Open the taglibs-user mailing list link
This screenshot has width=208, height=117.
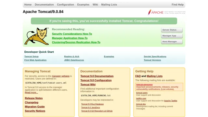[141, 98]
